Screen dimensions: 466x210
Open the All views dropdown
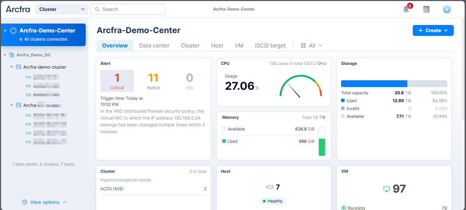click(x=311, y=46)
